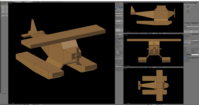Select Verts duplication tab
The width and height of the screenshot is (199, 105).
tap(192, 58)
